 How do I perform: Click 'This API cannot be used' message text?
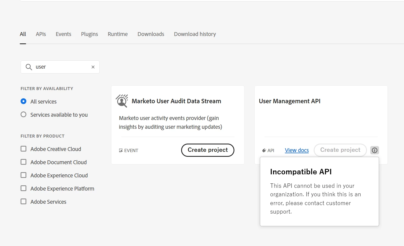315,199
